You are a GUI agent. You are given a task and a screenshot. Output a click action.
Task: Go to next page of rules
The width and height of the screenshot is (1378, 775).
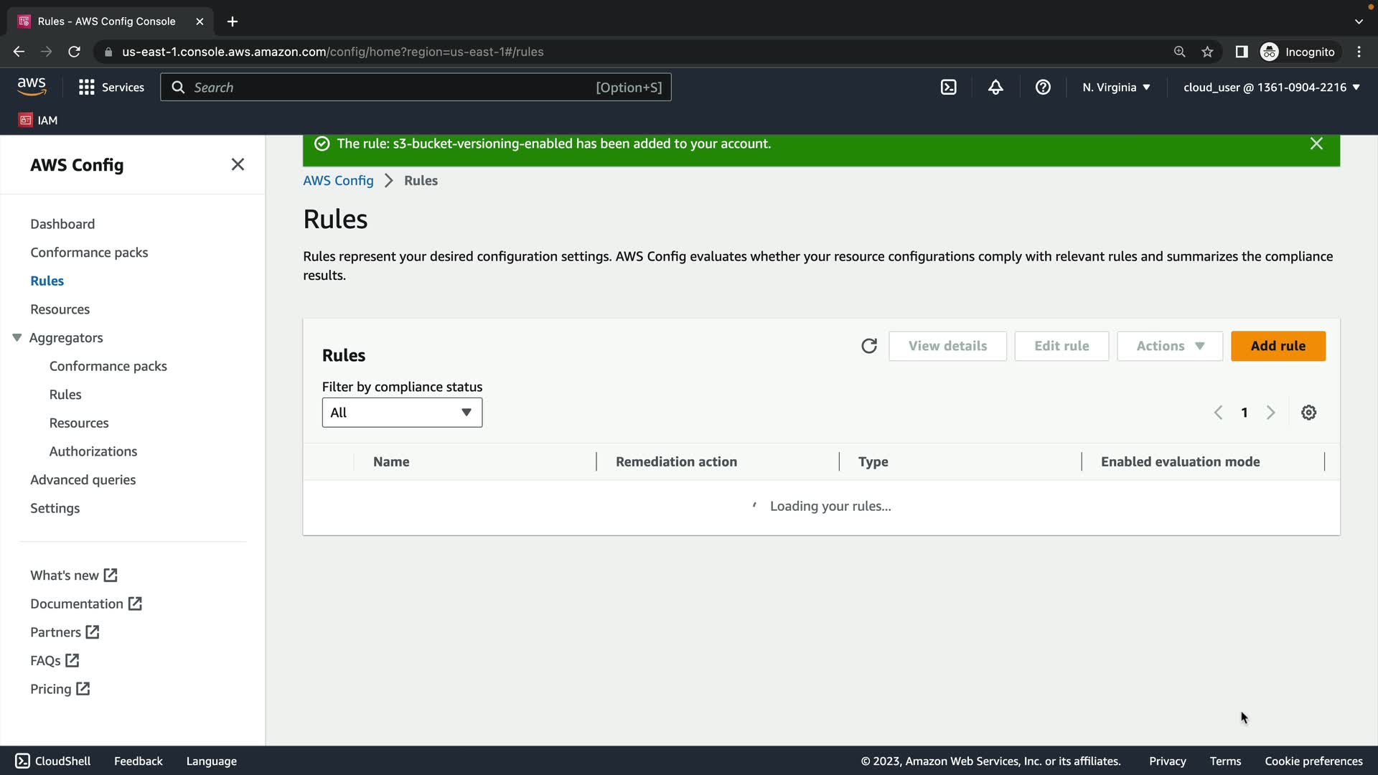coord(1270,413)
